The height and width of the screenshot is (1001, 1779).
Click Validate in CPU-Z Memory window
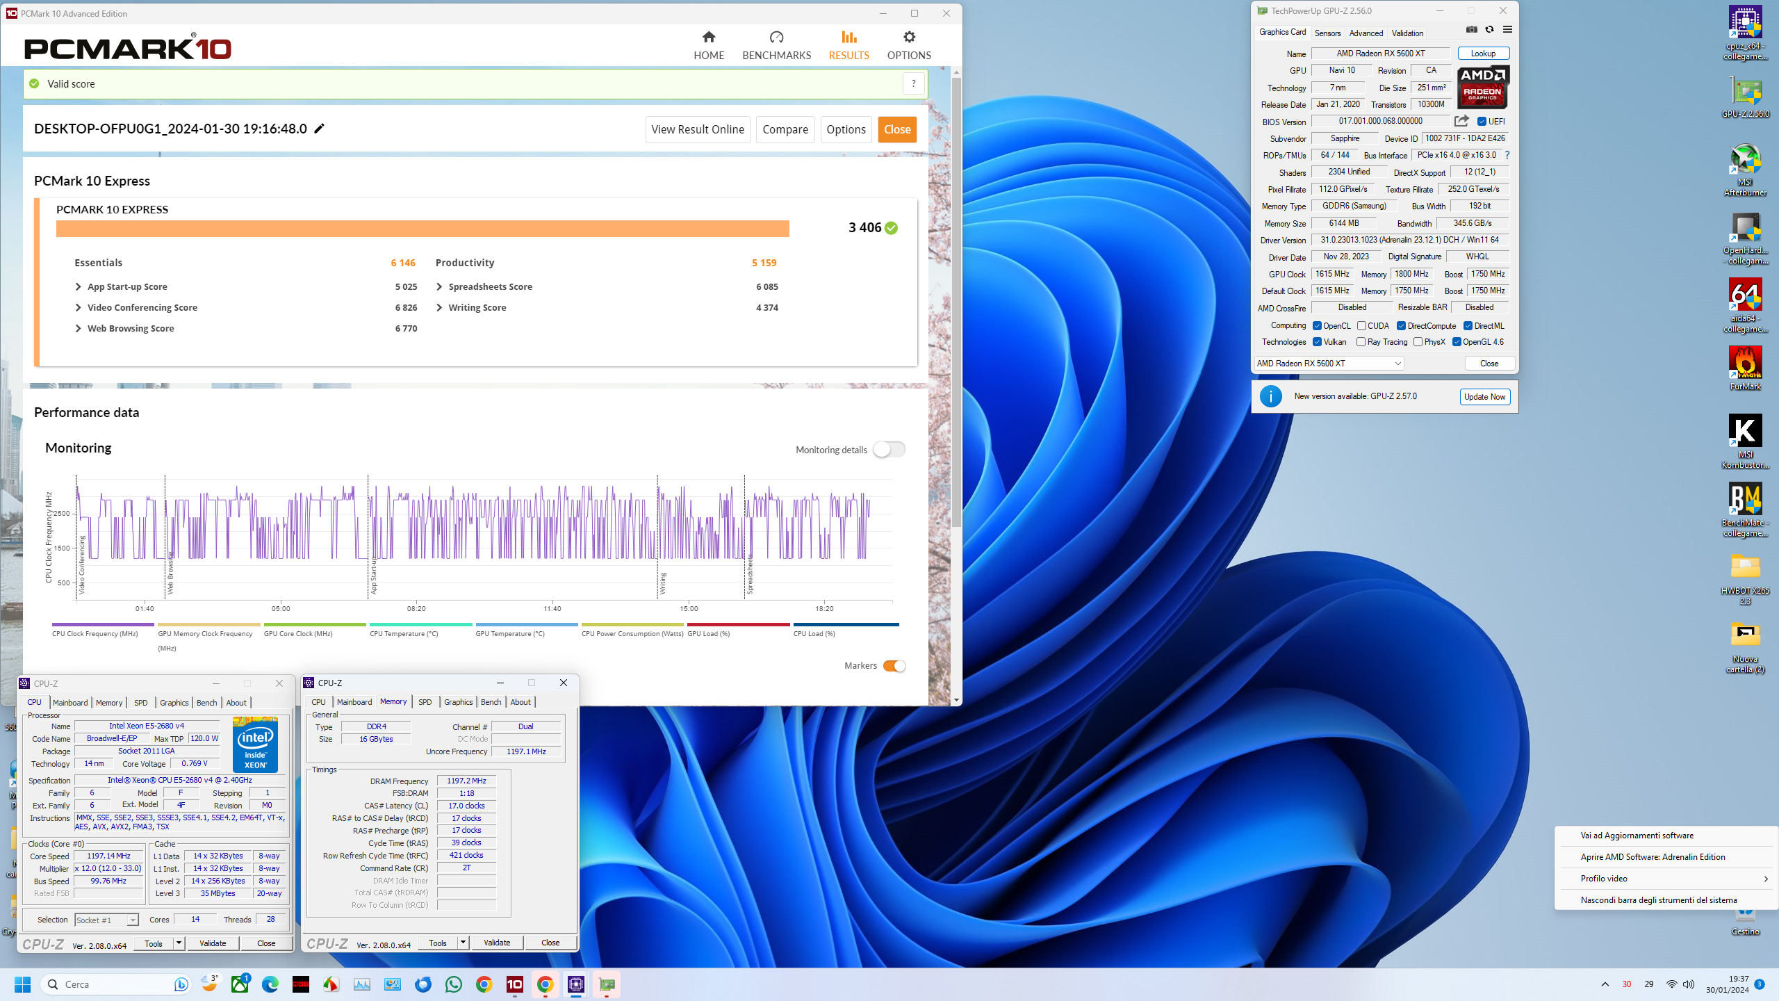tap(497, 943)
